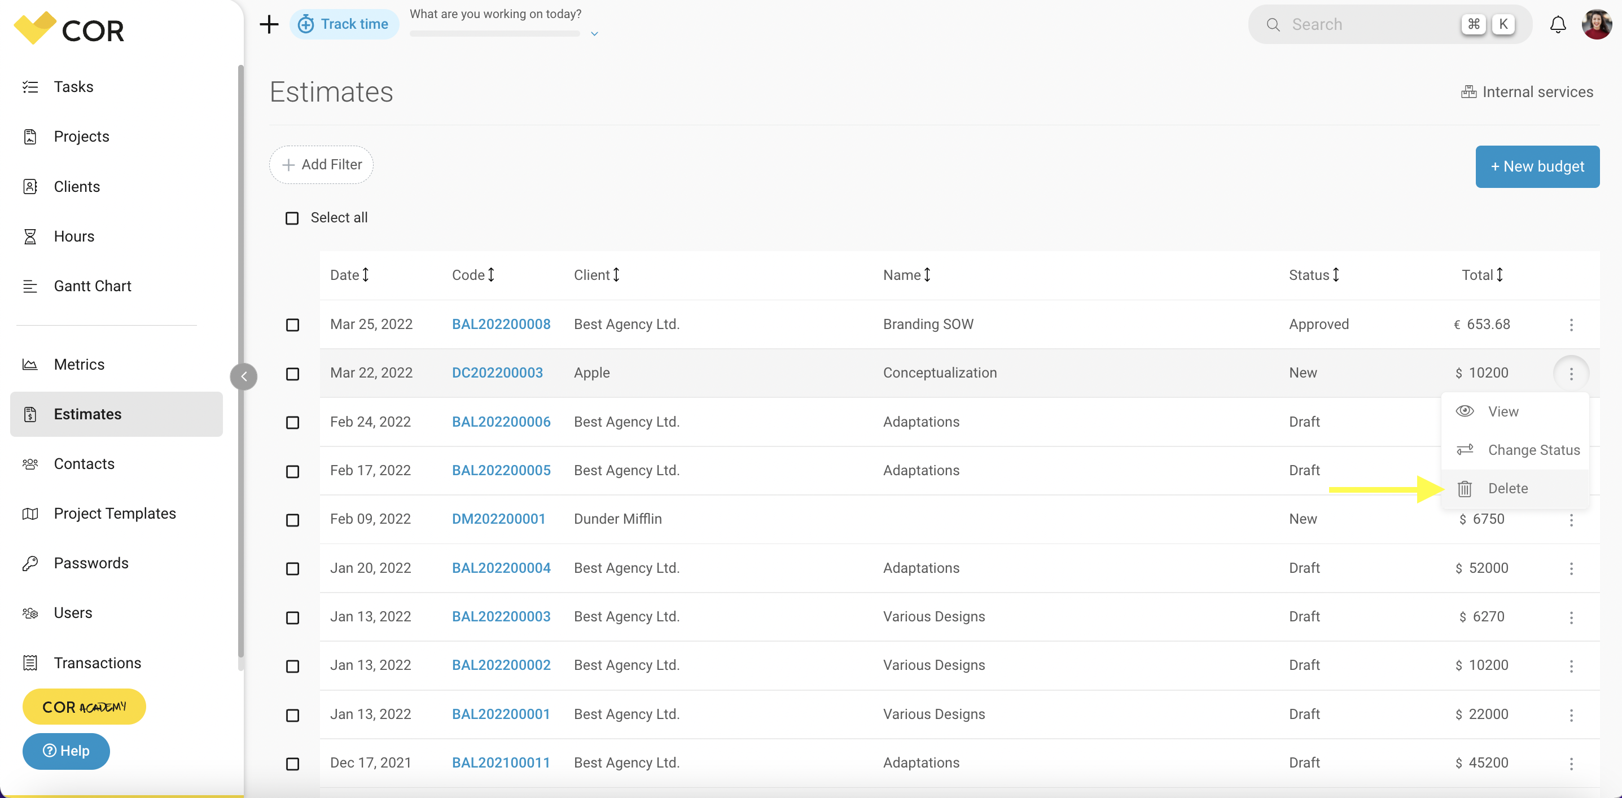Image resolution: width=1622 pixels, height=798 pixels.
Task: Click the COR logo
Action: (x=69, y=29)
